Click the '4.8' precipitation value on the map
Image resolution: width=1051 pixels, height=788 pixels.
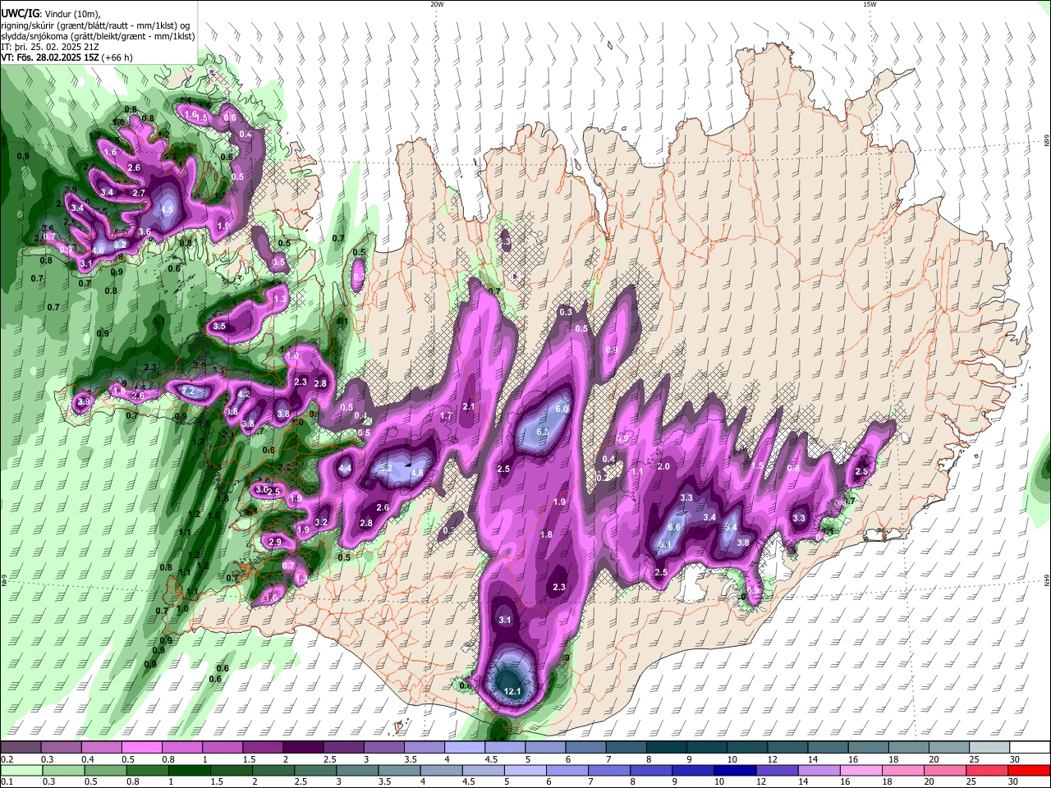pos(416,473)
